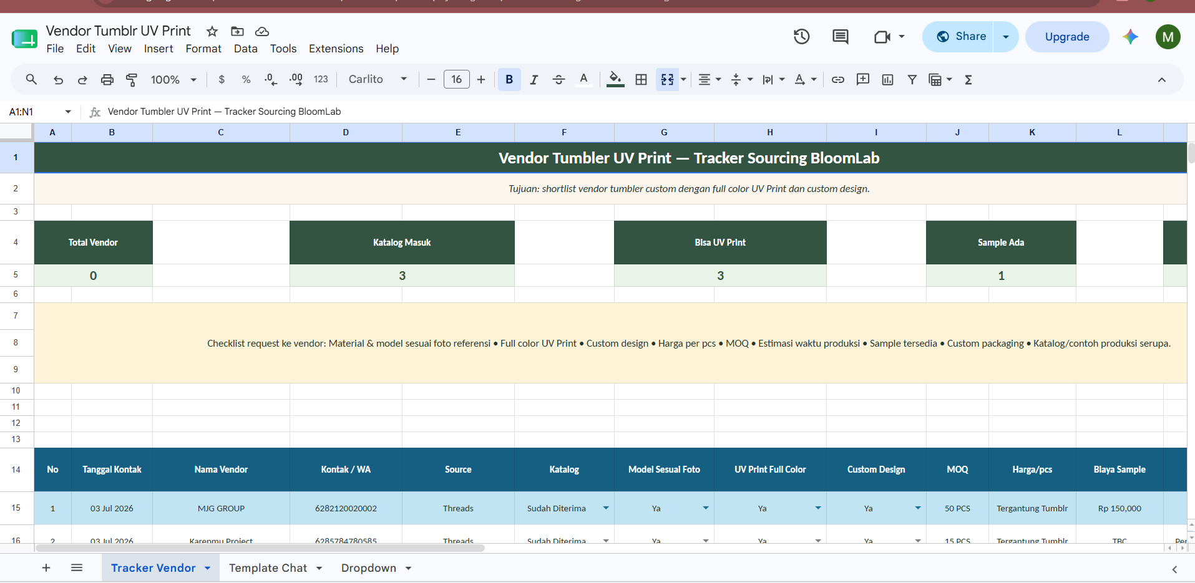
Task: Open the table views dropdown
Action: tap(940, 80)
